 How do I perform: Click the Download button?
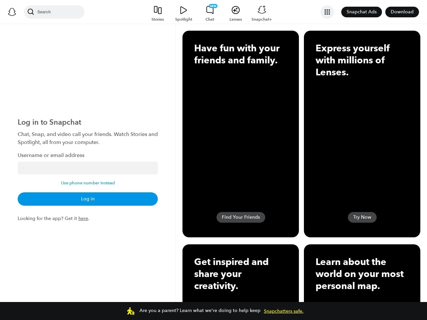click(402, 12)
